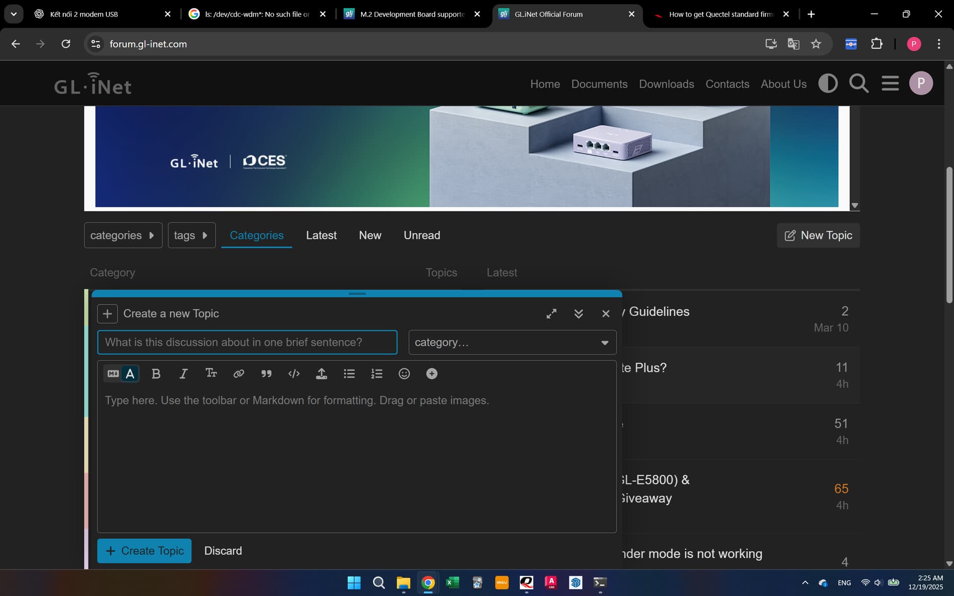Open the Unread topics tab
Viewport: 954px width, 596px height.
click(422, 235)
